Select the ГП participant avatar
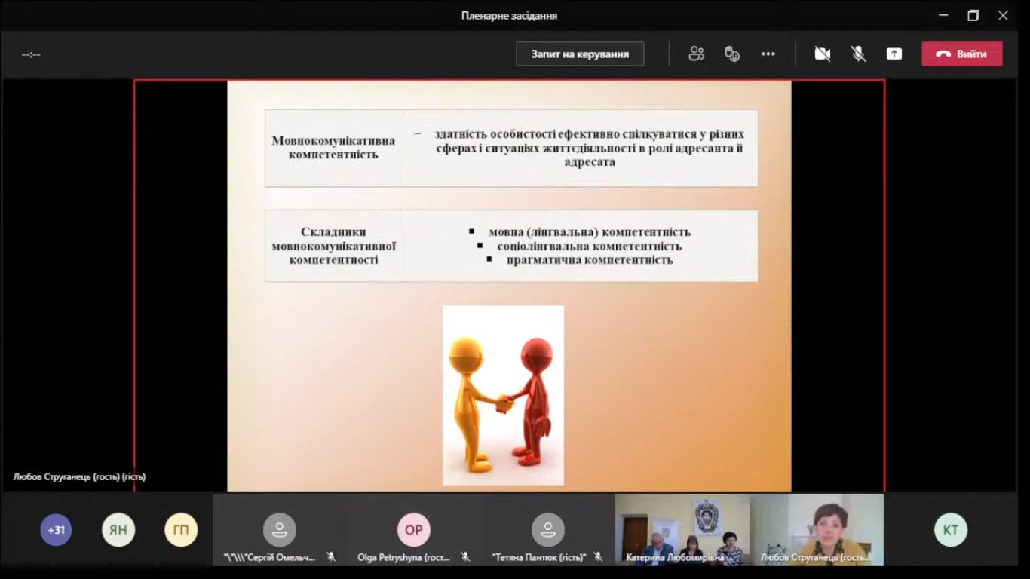Image resolution: width=1030 pixels, height=579 pixels. (181, 530)
